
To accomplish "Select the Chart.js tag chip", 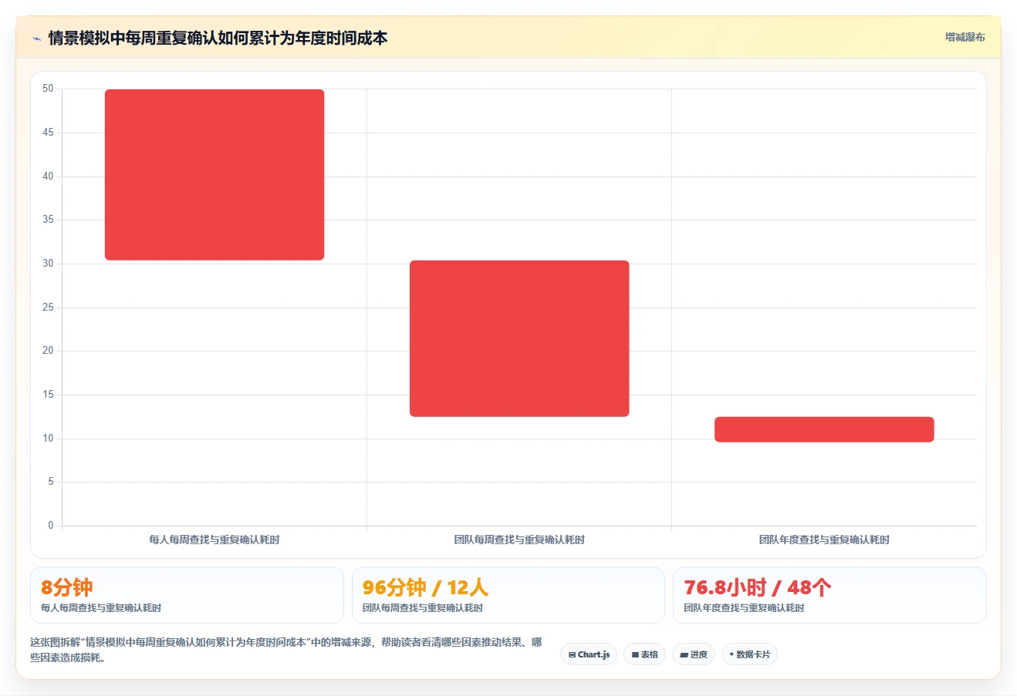I will click(589, 654).
